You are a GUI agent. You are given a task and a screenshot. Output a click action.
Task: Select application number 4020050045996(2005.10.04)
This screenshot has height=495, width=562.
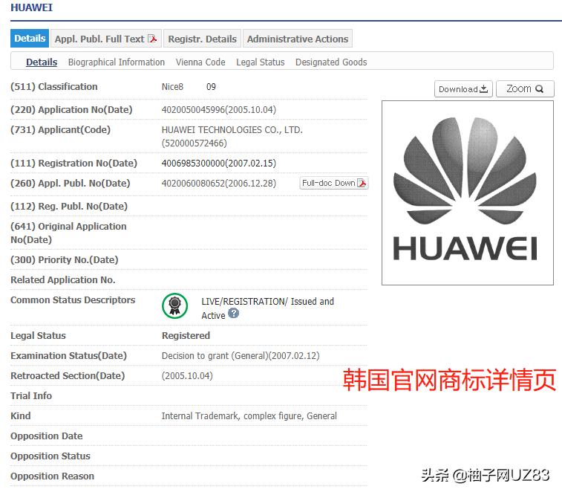tap(218, 110)
